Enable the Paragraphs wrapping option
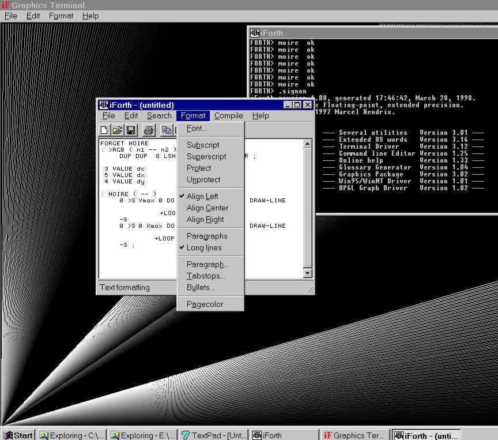The height and width of the screenshot is (440, 498). 207,236
